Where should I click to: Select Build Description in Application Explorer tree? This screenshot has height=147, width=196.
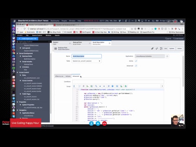[30, 59]
